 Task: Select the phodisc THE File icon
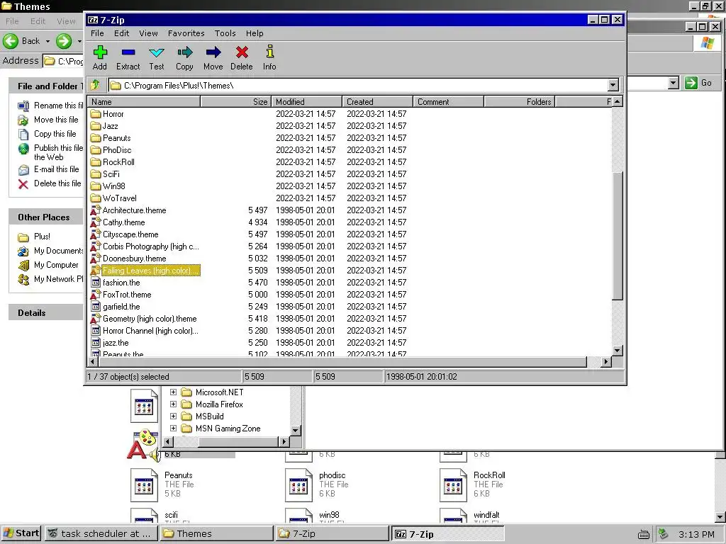click(298, 484)
